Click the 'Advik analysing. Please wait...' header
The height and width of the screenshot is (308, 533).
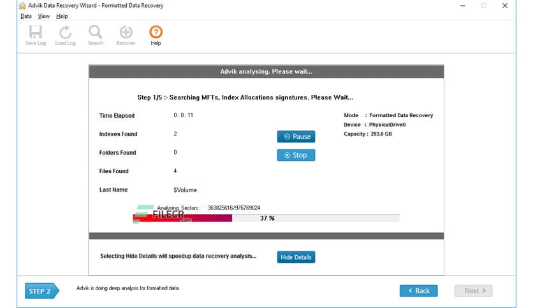(266, 71)
